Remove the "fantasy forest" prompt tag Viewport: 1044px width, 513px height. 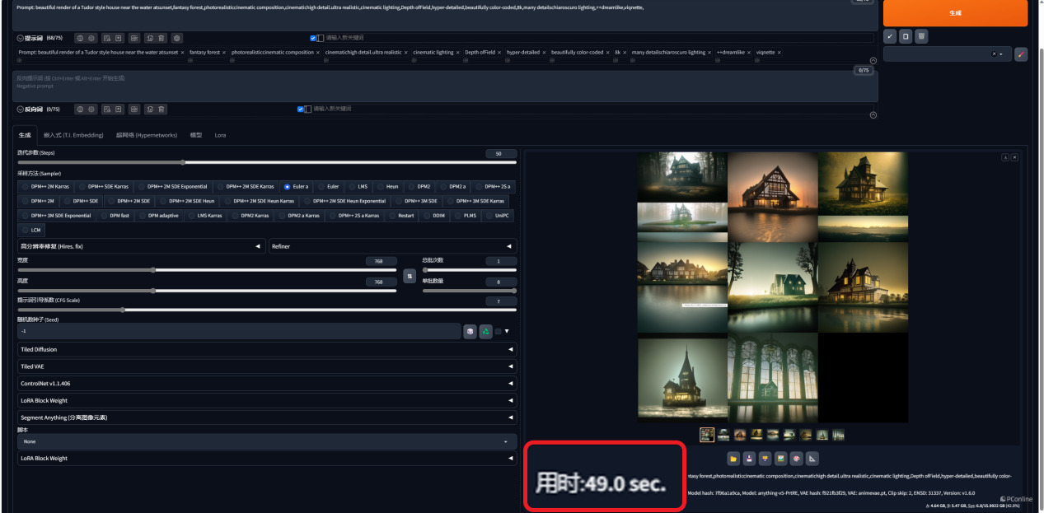[223, 53]
